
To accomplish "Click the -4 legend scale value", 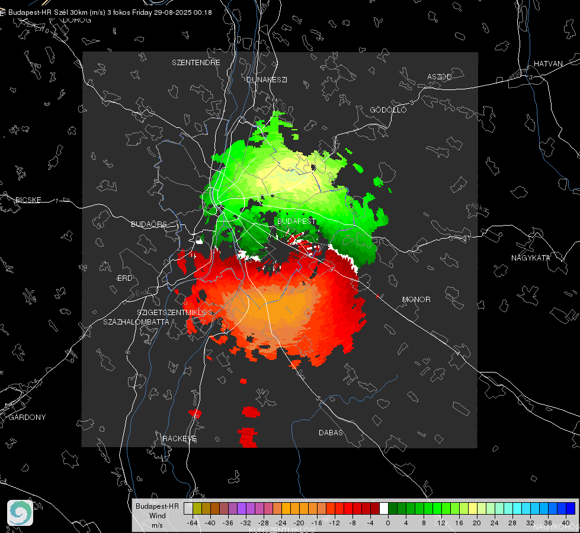I will [370, 524].
